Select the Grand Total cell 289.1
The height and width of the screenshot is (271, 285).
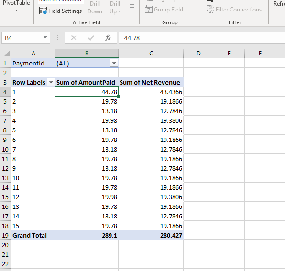pos(87,236)
